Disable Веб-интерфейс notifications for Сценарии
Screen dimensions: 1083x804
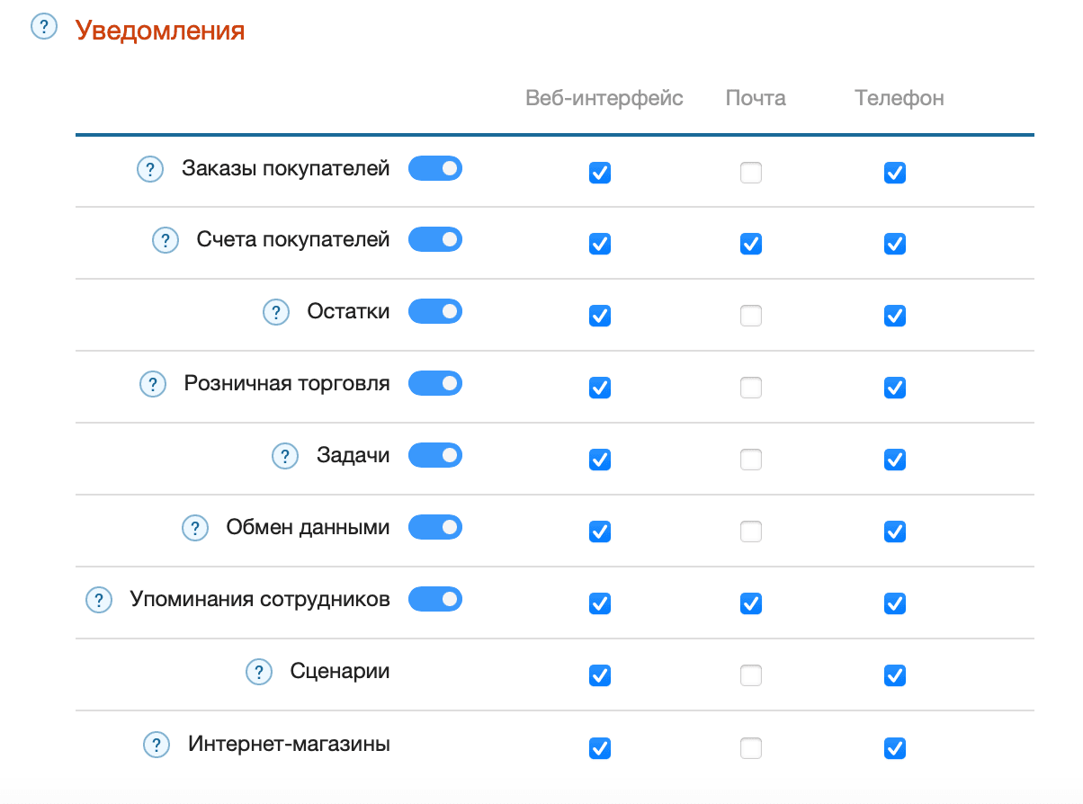pyautogui.click(x=600, y=675)
